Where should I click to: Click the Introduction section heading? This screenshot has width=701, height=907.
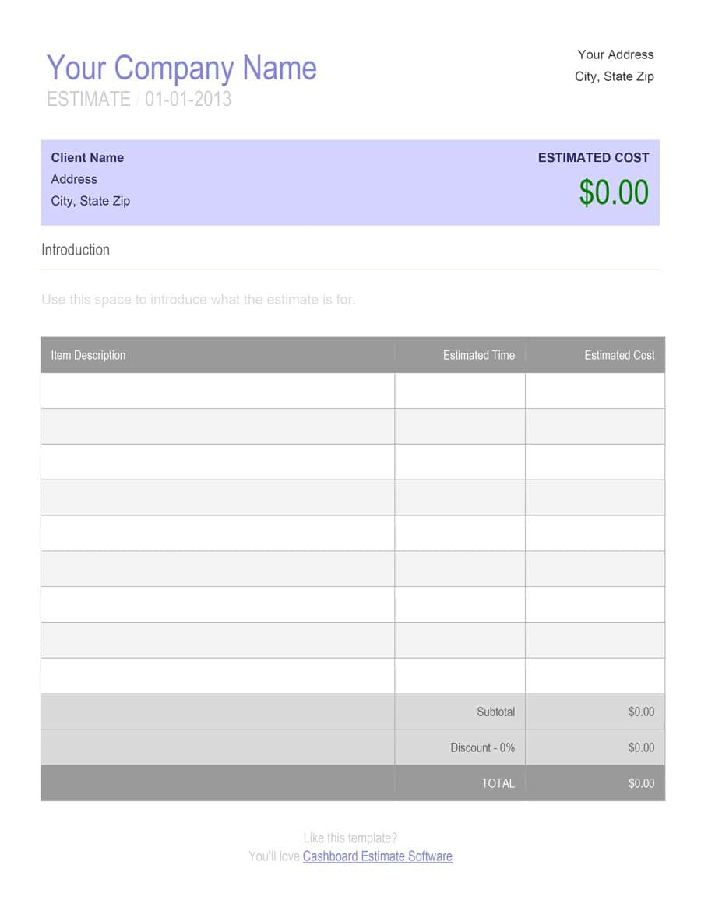76,250
